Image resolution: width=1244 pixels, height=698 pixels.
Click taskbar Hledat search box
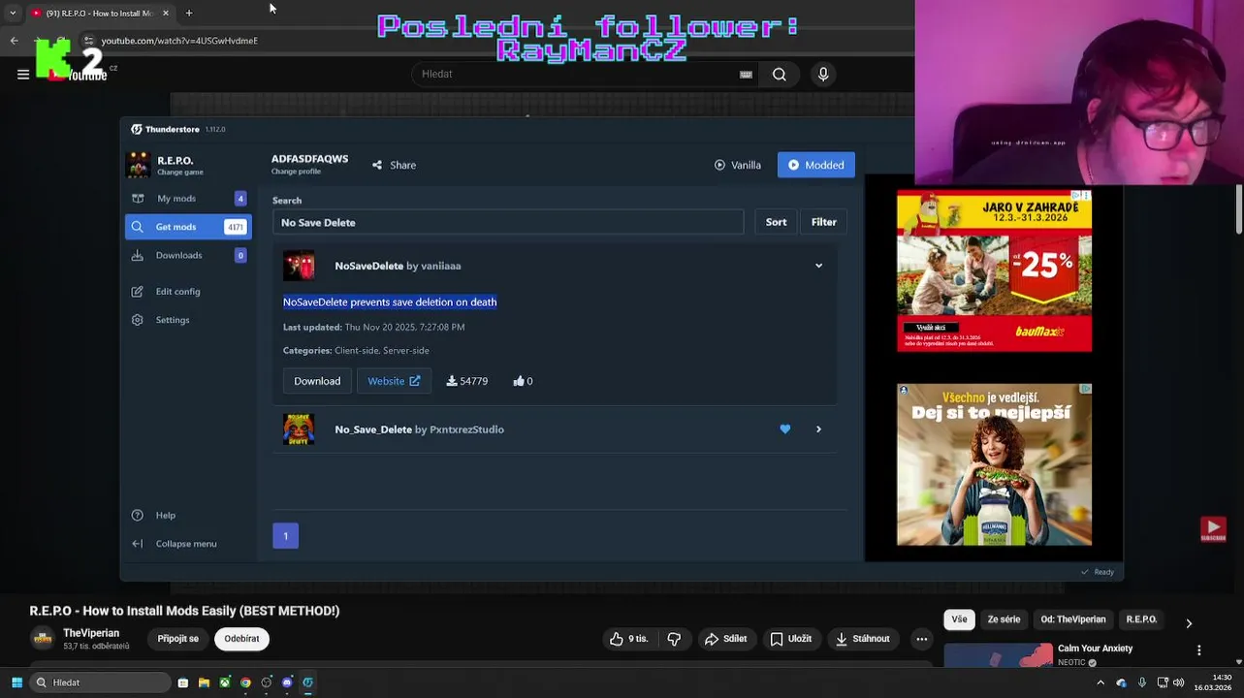101,682
